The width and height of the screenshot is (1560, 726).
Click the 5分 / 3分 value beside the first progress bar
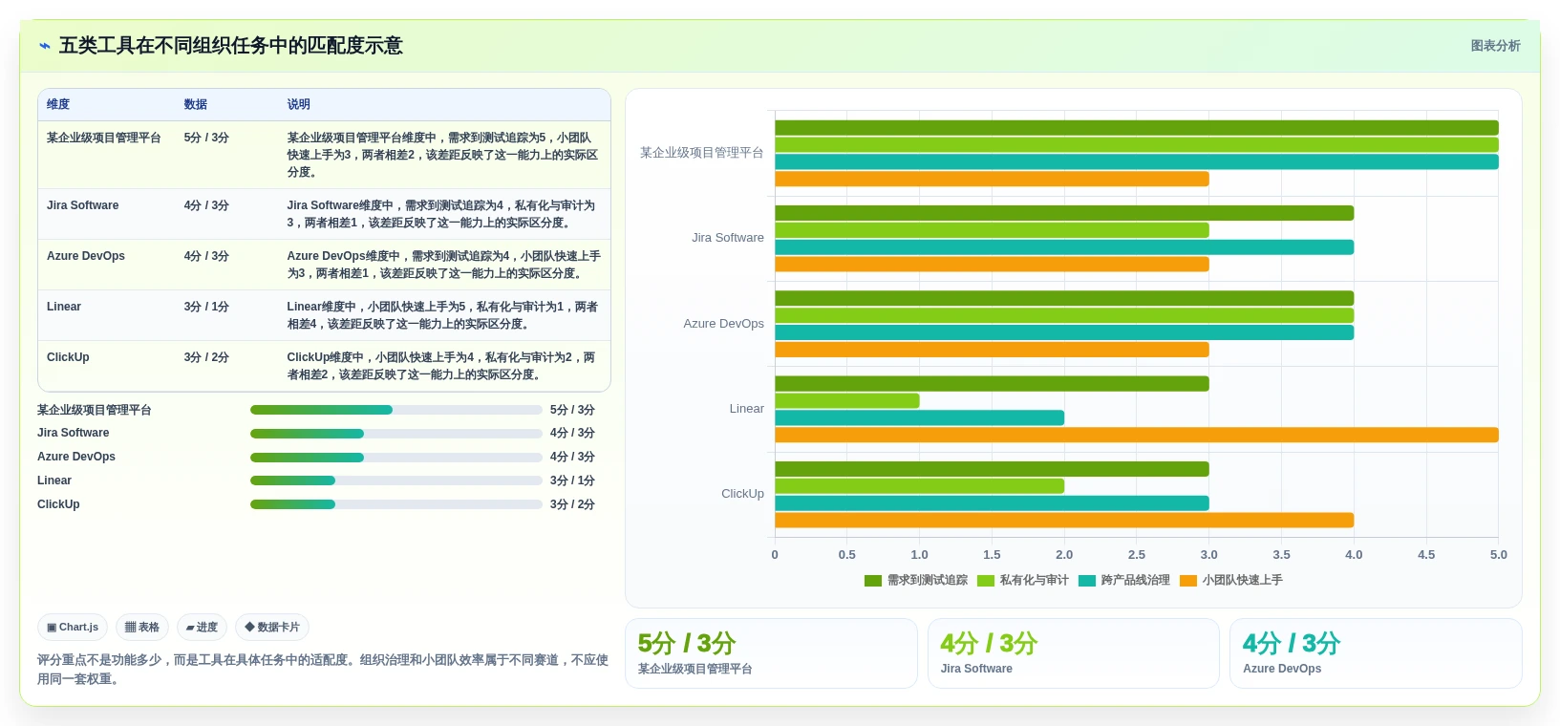[572, 410]
